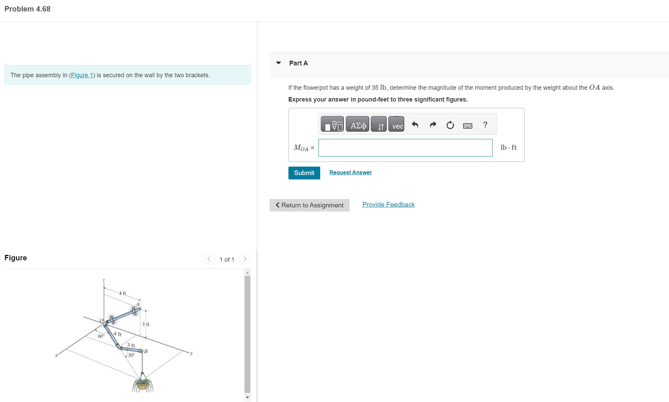Click the Problem 4.68 title

(x=27, y=9)
